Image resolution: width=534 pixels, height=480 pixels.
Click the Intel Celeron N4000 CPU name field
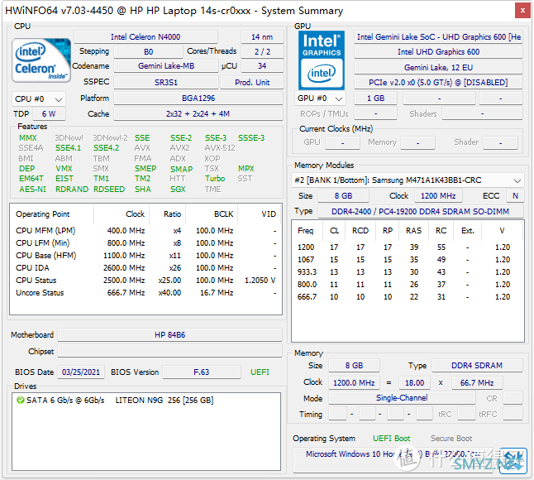pos(145,36)
